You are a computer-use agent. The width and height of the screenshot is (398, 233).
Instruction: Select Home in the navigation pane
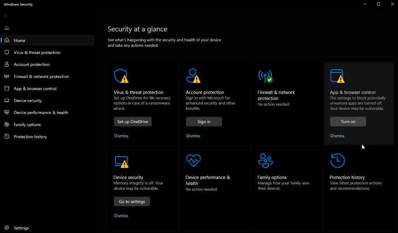click(x=48, y=40)
